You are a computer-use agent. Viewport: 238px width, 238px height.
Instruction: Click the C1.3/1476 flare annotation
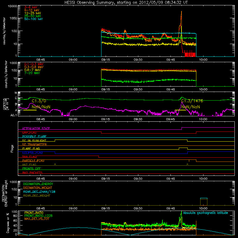pyautogui.click(x=192, y=101)
